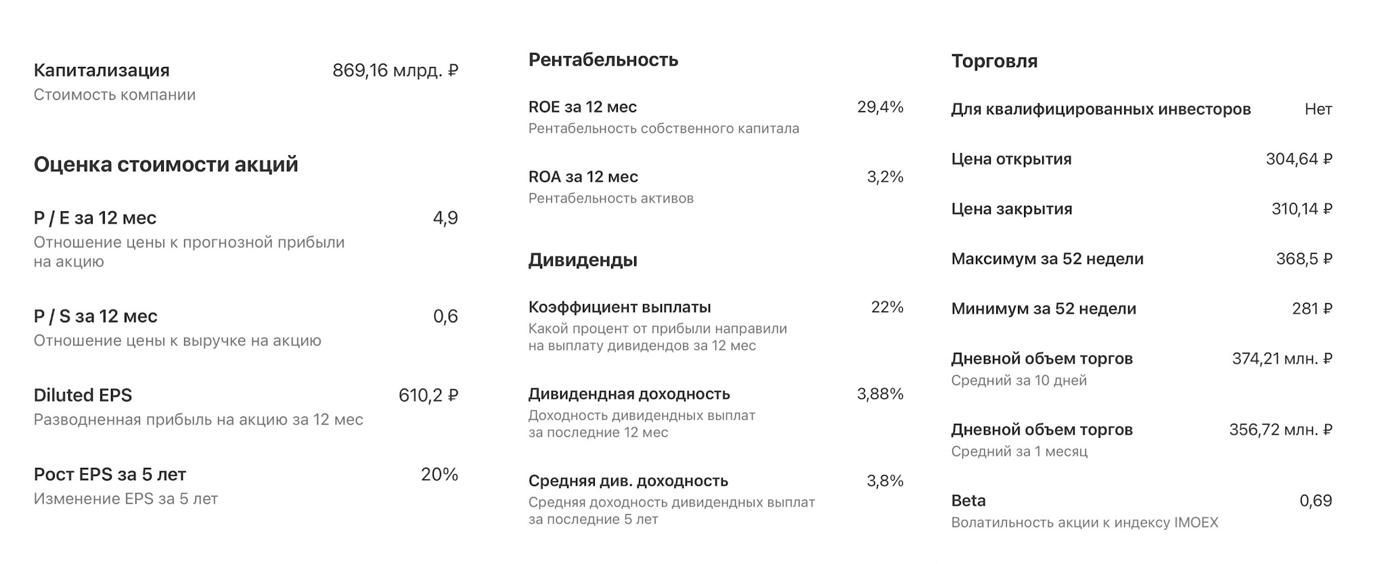Select Максимум за 52 недели label
The width and height of the screenshot is (1386, 564).
click(1048, 259)
